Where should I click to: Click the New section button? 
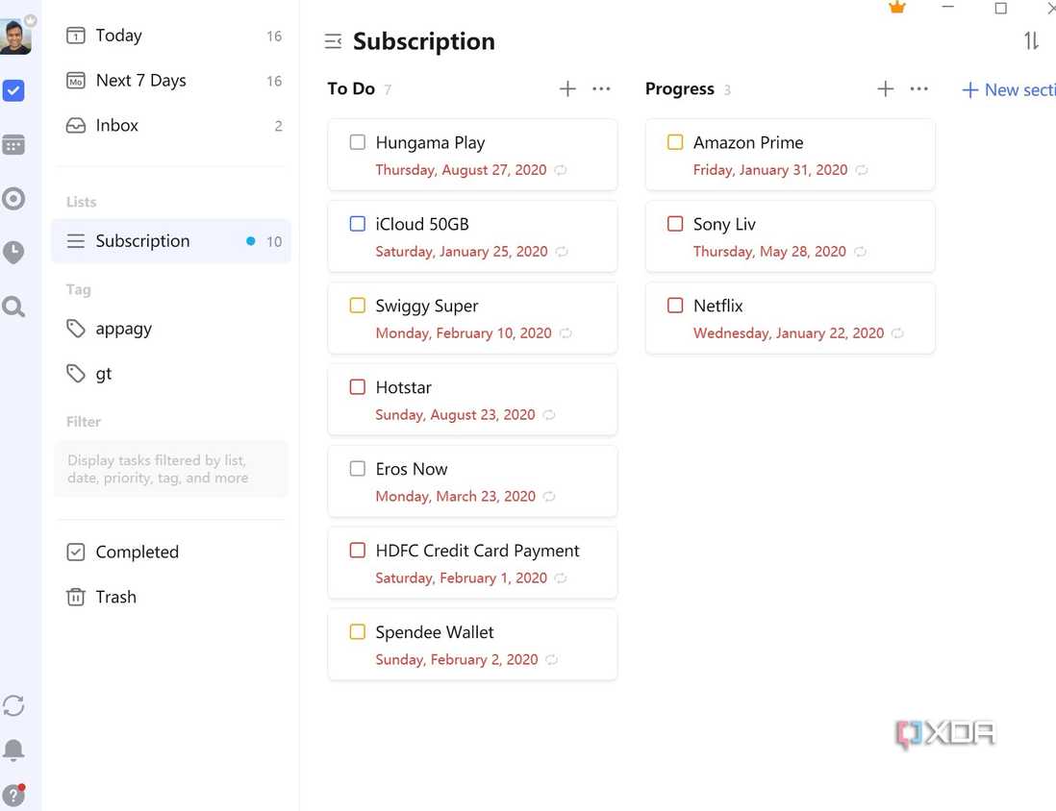coord(1008,89)
